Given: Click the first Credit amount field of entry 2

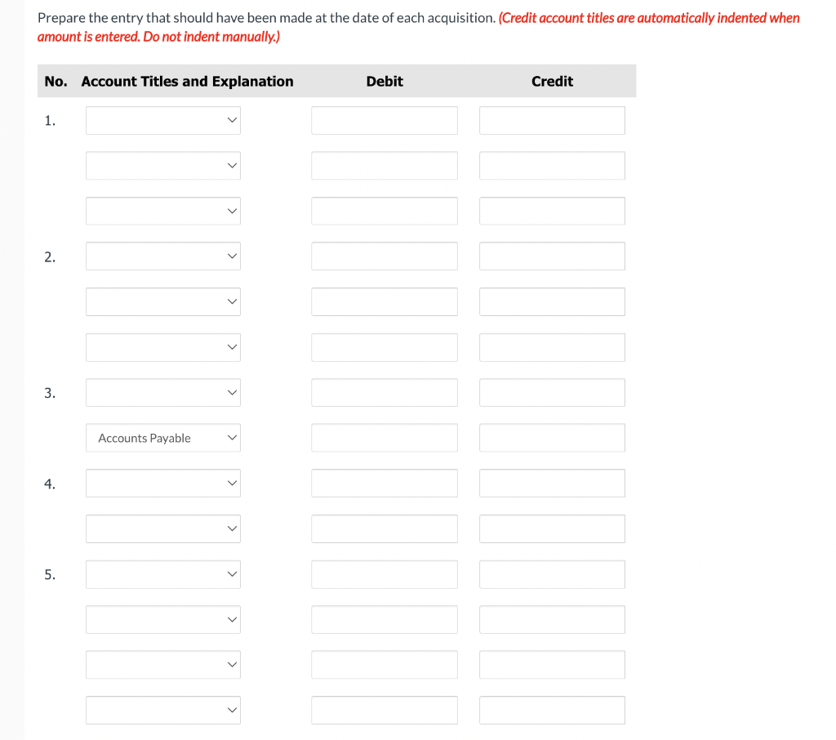Looking at the screenshot, I should click(552, 256).
